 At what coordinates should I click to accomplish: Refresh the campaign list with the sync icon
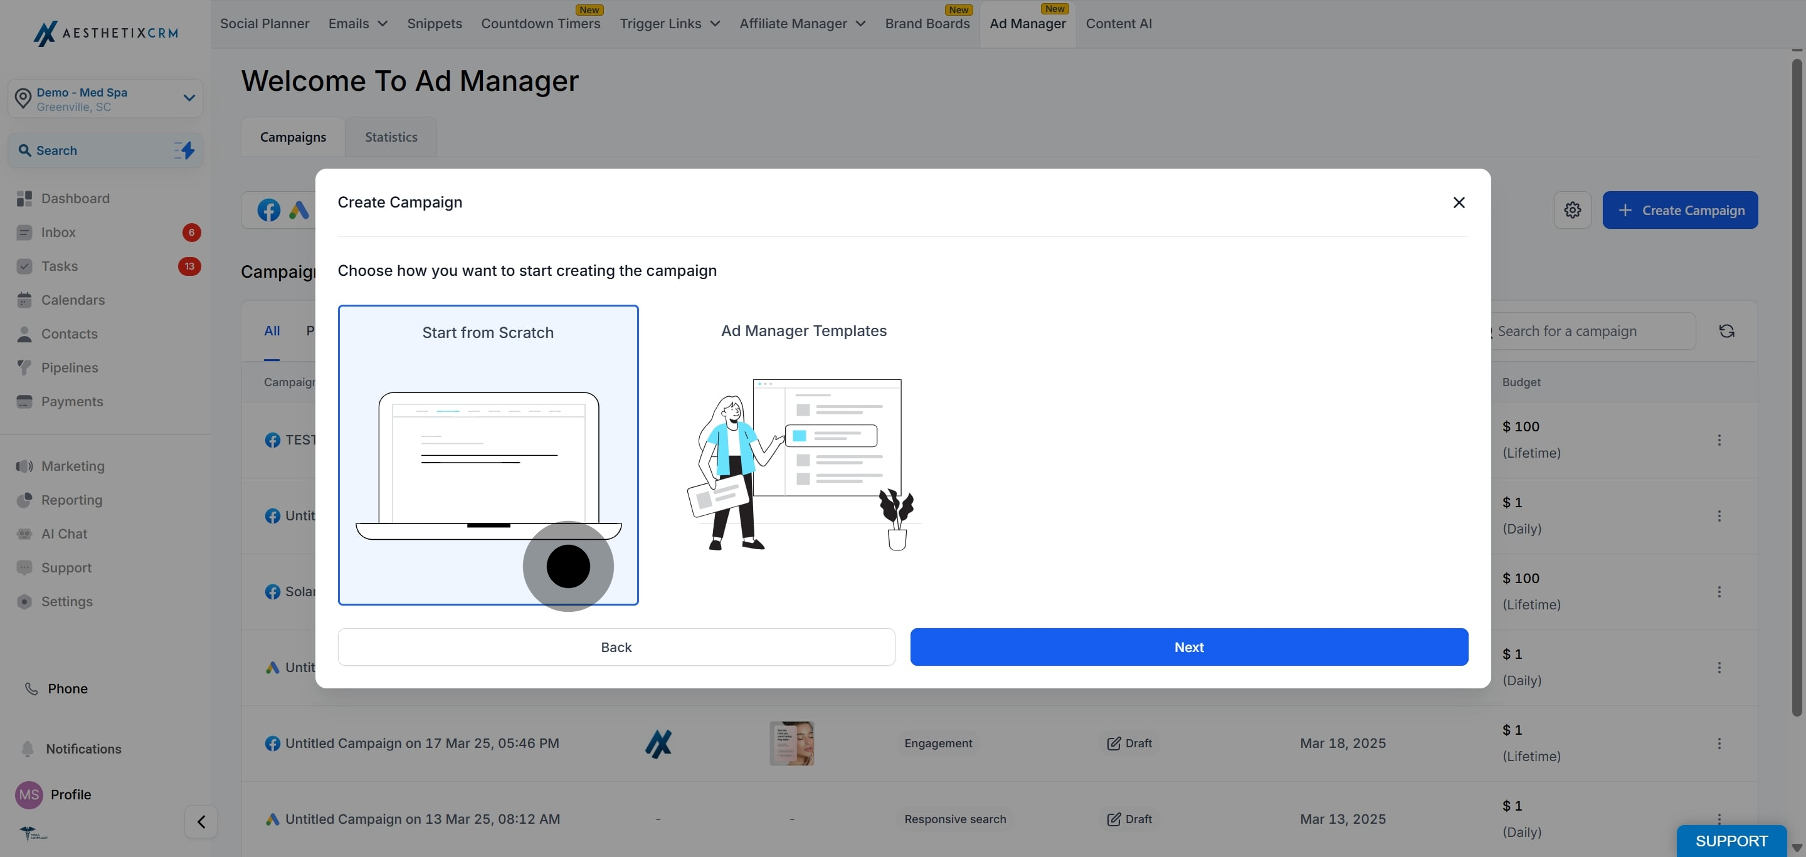click(1727, 332)
